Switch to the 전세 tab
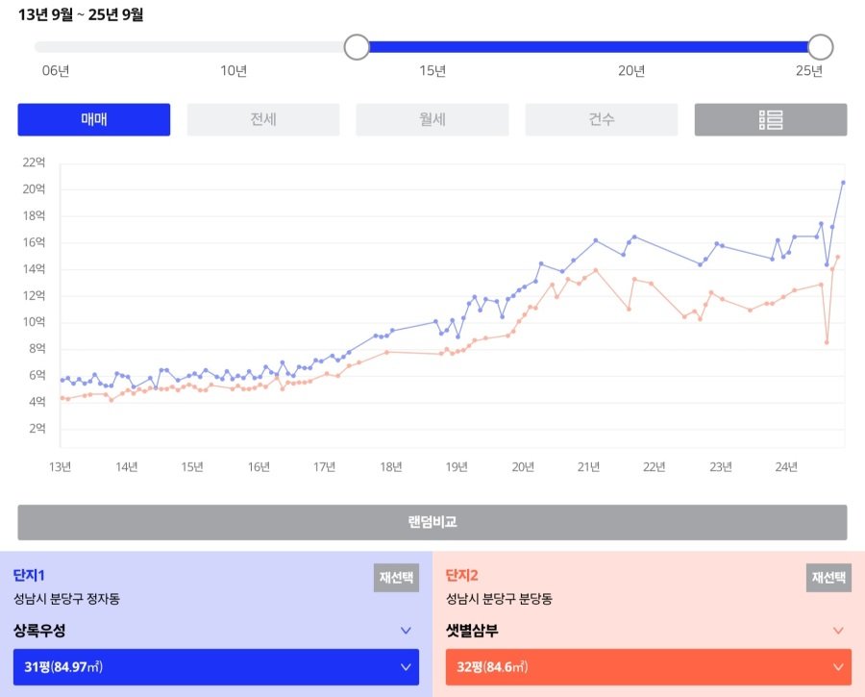Image resolution: width=865 pixels, height=697 pixels. coord(263,120)
